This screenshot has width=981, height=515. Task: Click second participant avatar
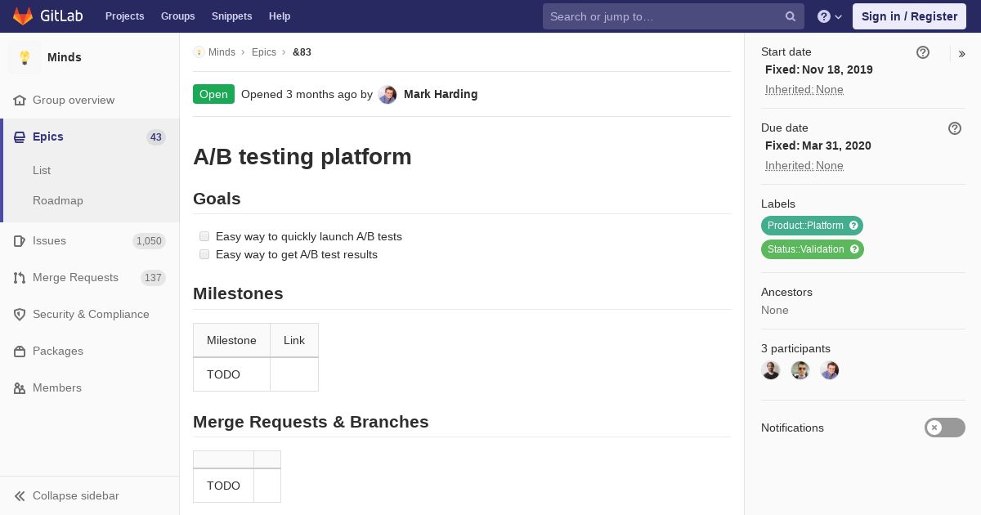coord(800,370)
